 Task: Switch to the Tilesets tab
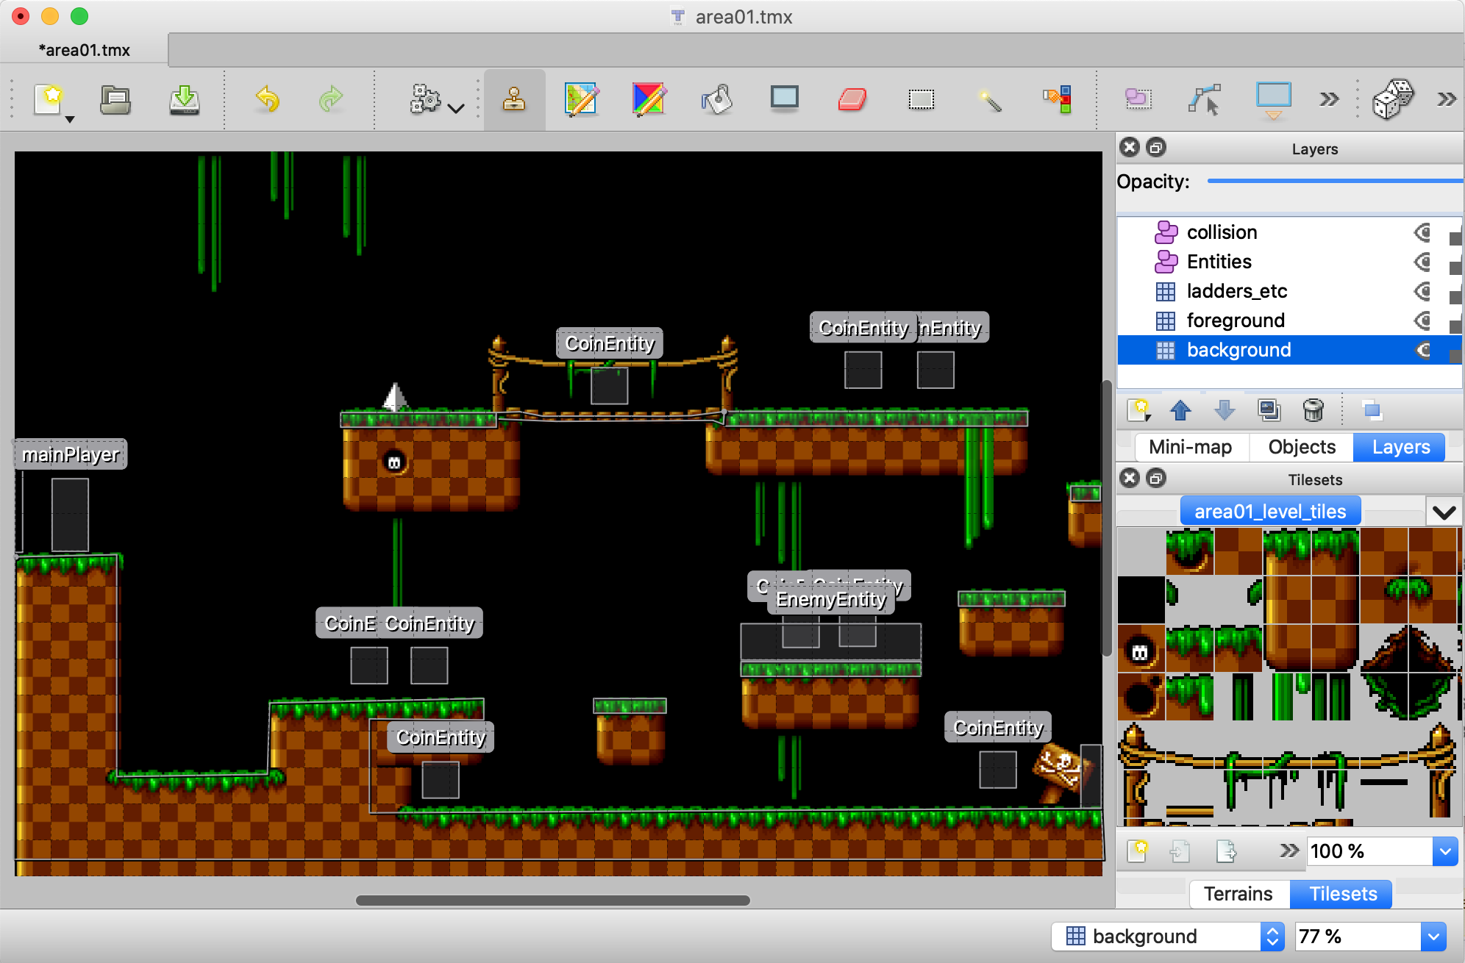(x=1343, y=894)
